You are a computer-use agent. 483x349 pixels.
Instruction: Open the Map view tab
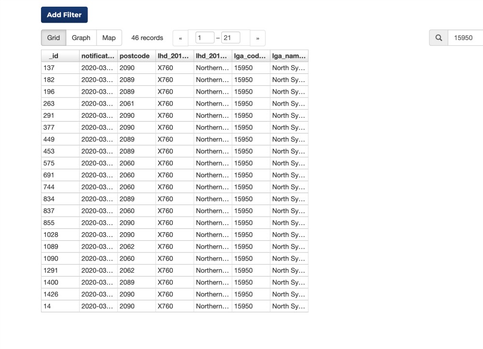[109, 38]
